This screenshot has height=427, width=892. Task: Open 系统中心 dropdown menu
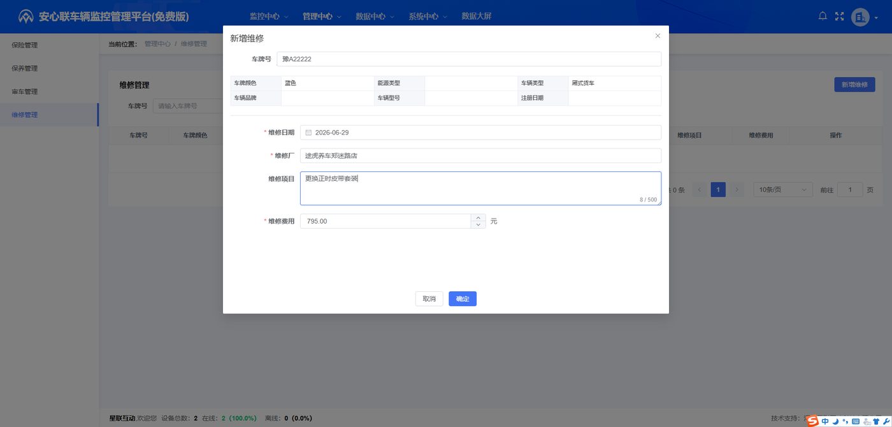(428, 17)
